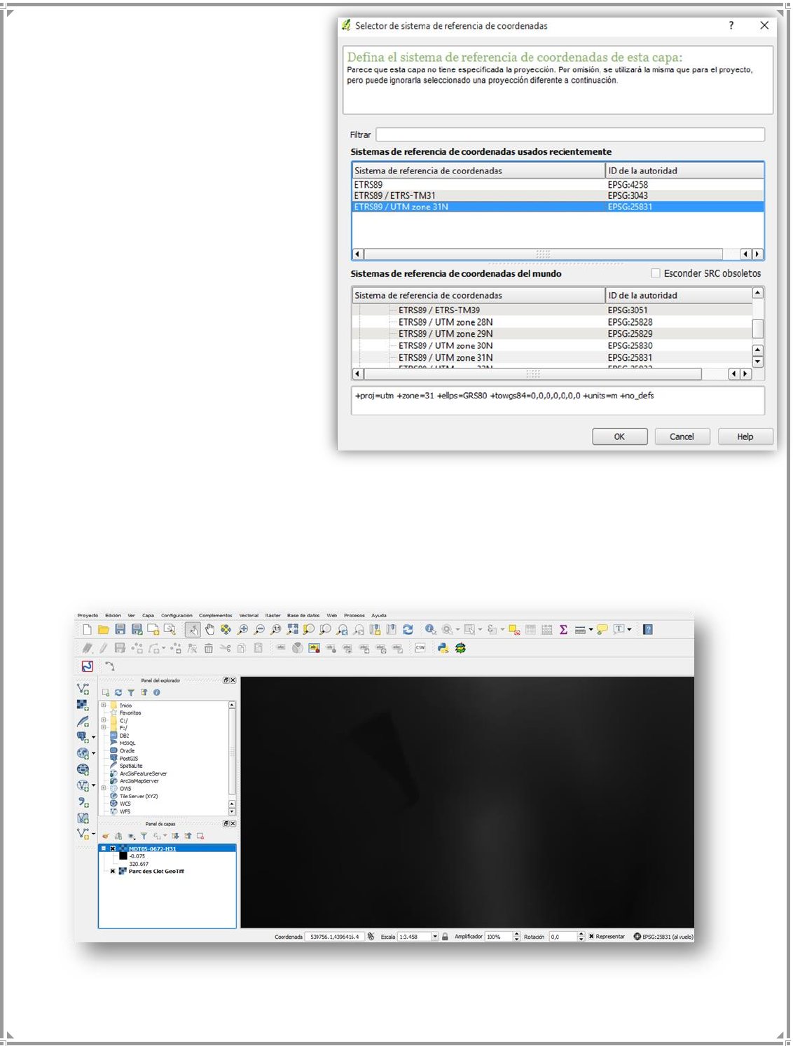Toggle visibility of MDT05-0672-H31 layer
This screenshot has height=1046, width=793.
coord(113,848)
